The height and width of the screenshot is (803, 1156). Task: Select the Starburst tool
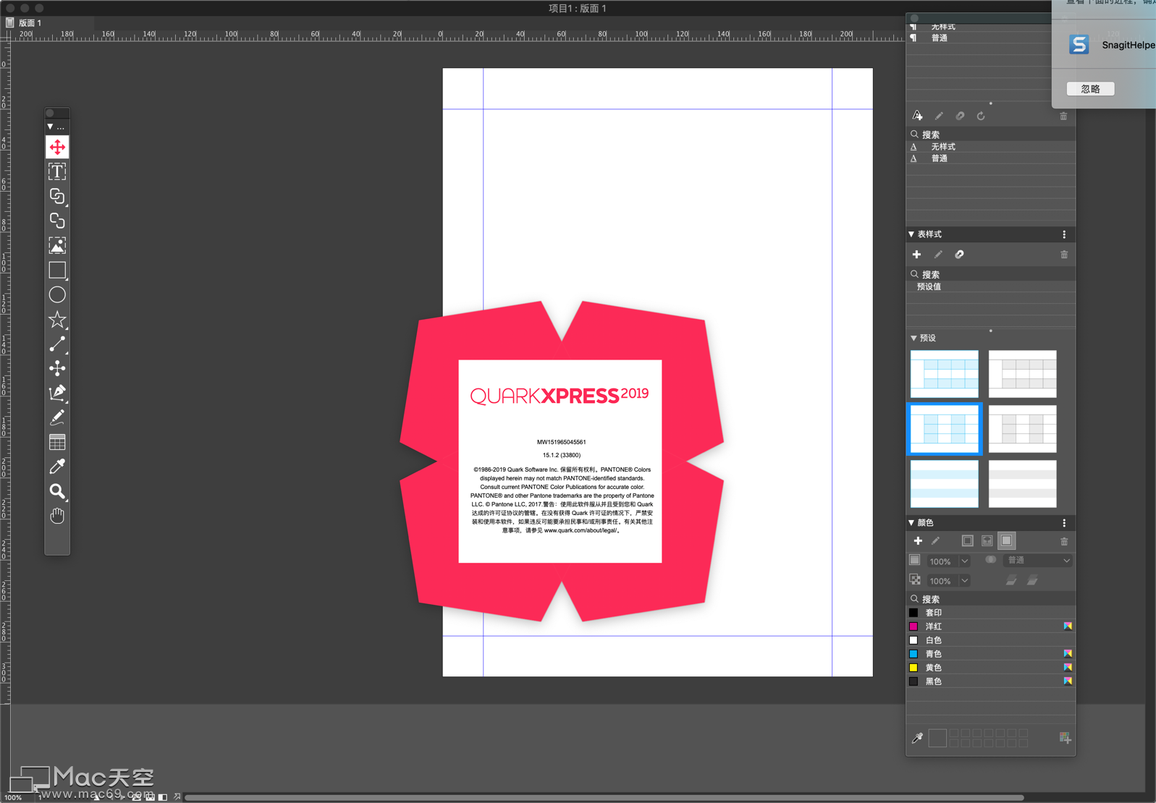[x=57, y=319]
